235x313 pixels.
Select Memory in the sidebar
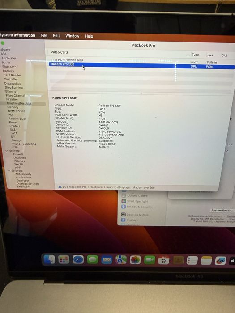[13, 107]
